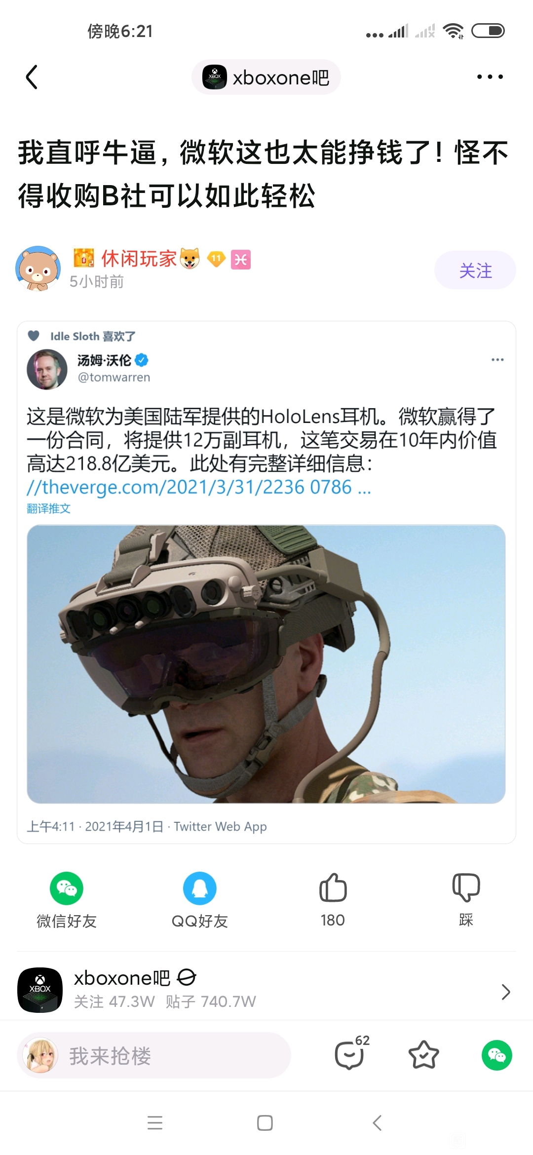Viewport: 533px width, 1155px height.
Task: Tap the 关注 follow button
Action: 475,270
